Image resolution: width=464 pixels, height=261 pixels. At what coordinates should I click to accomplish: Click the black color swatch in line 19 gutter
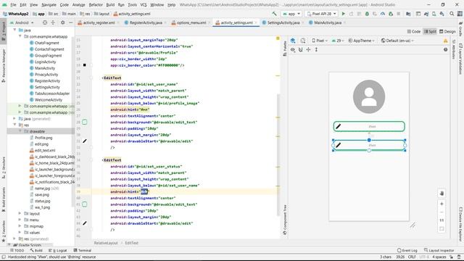point(85,65)
